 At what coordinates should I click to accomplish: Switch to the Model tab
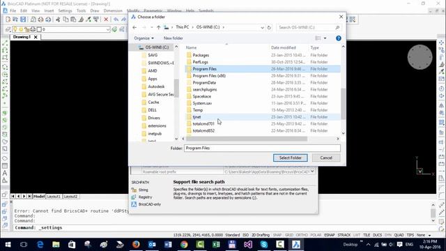39,197
